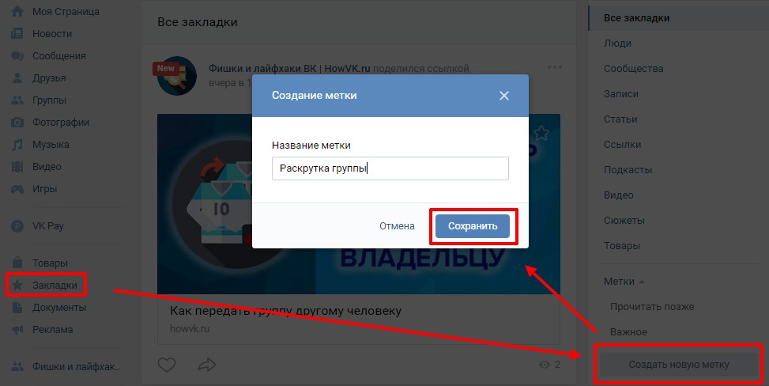Open the Сообщения chat bubble icon
769x386 pixels.
coord(17,56)
